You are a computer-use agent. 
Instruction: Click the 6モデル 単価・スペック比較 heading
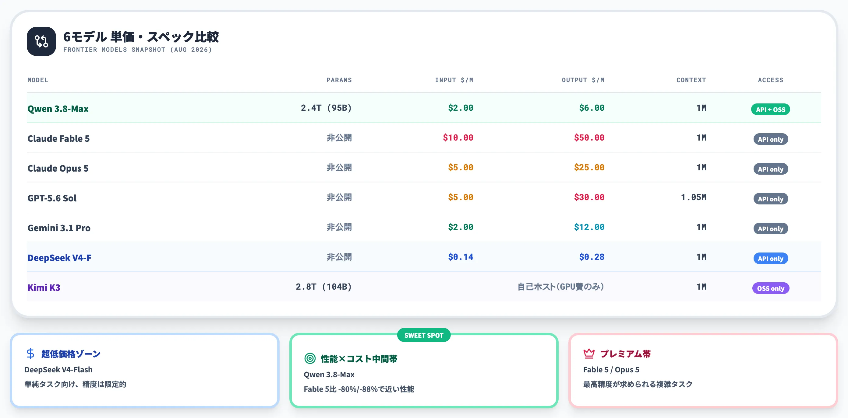tap(141, 37)
